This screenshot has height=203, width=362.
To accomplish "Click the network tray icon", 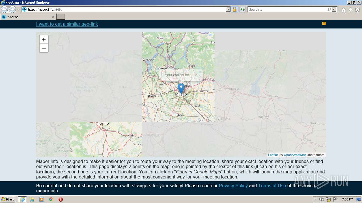I will tap(328, 199).
